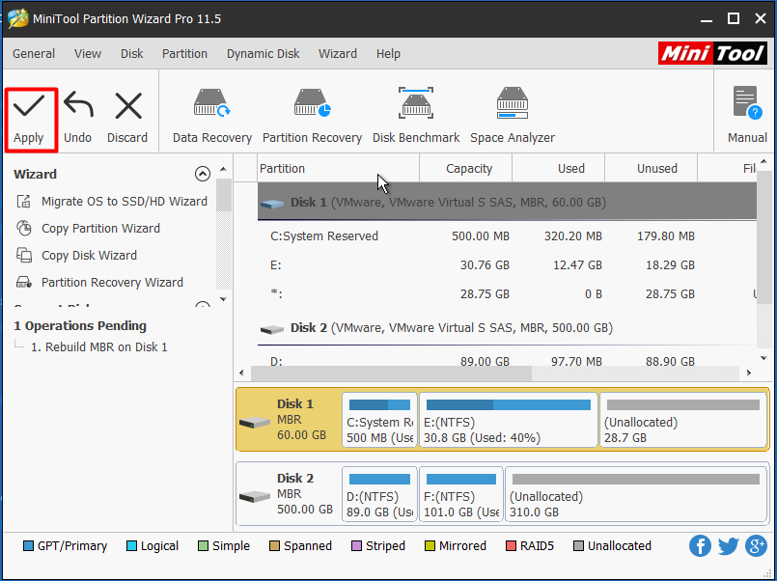Image resolution: width=777 pixels, height=581 pixels.
Task: Click partition list scroll left arrow
Action: (242, 373)
